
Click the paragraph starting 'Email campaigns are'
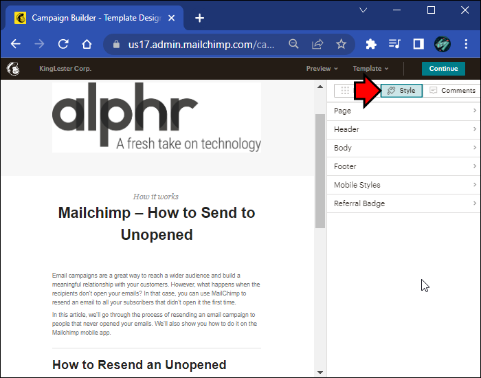(x=156, y=289)
